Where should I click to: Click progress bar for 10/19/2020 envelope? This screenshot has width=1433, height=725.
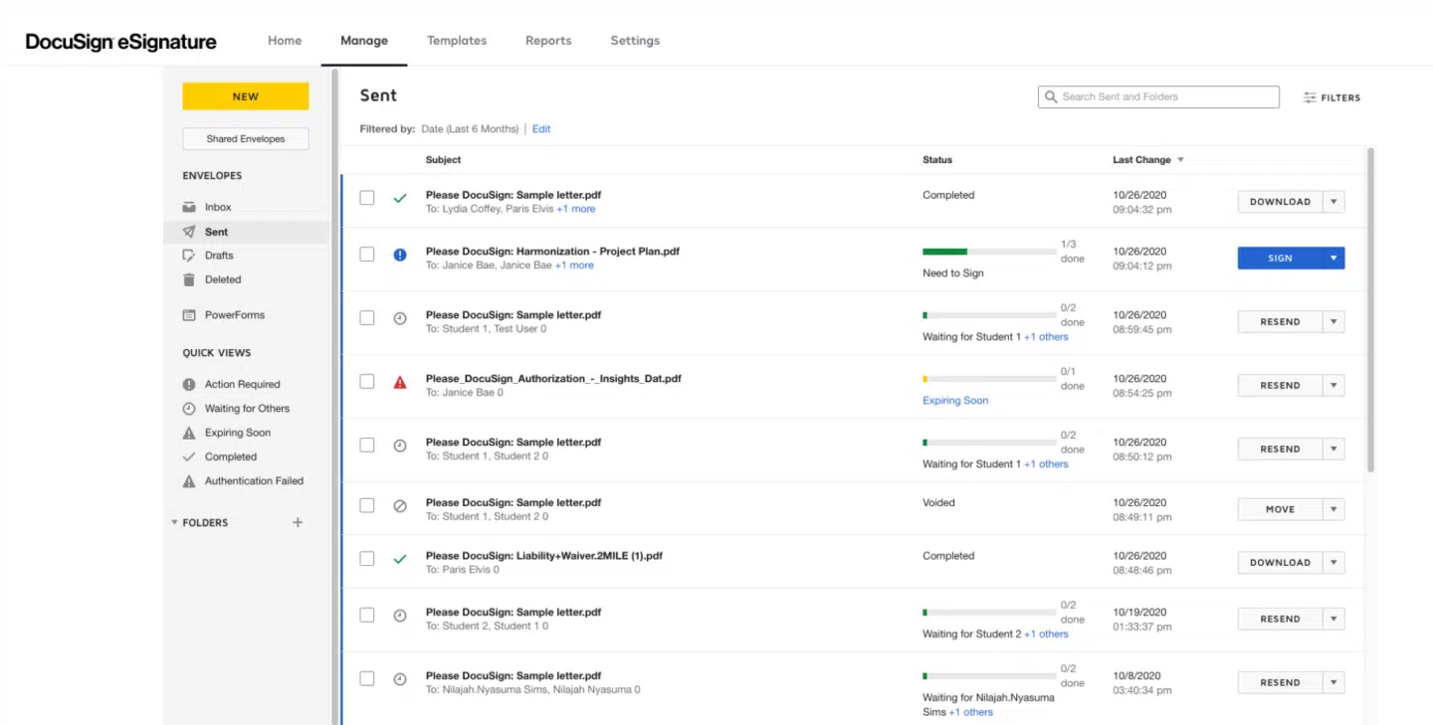[x=989, y=613]
